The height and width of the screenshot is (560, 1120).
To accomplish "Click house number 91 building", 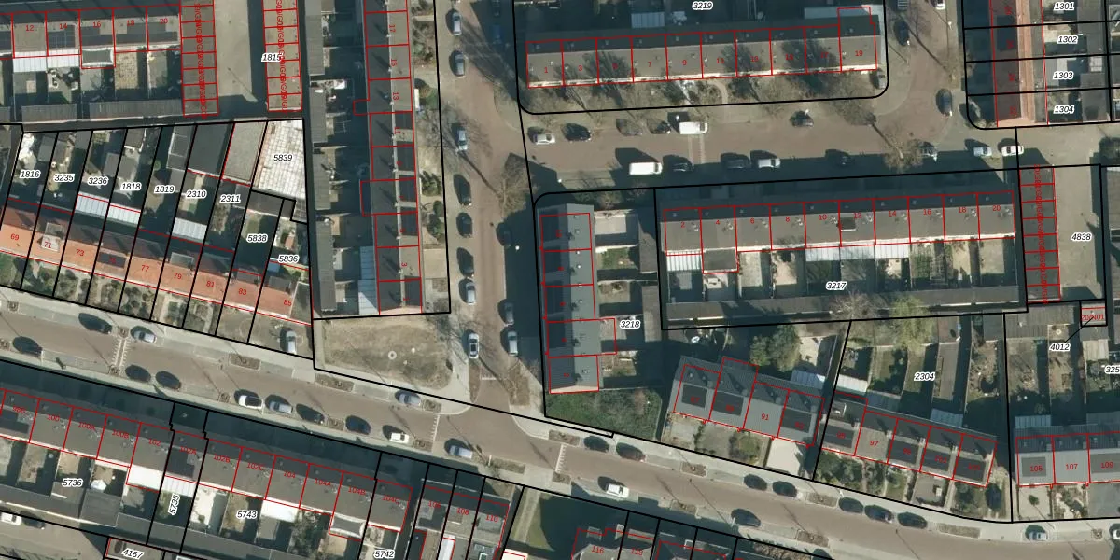I will click(x=764, y=417).
